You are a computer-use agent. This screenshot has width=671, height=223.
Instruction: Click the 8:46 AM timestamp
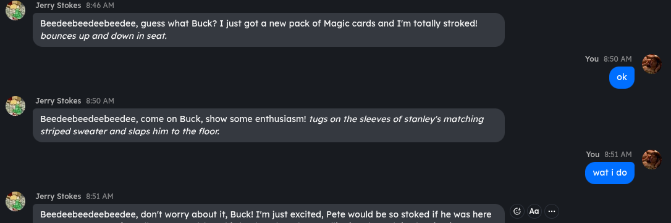[100, 6]
